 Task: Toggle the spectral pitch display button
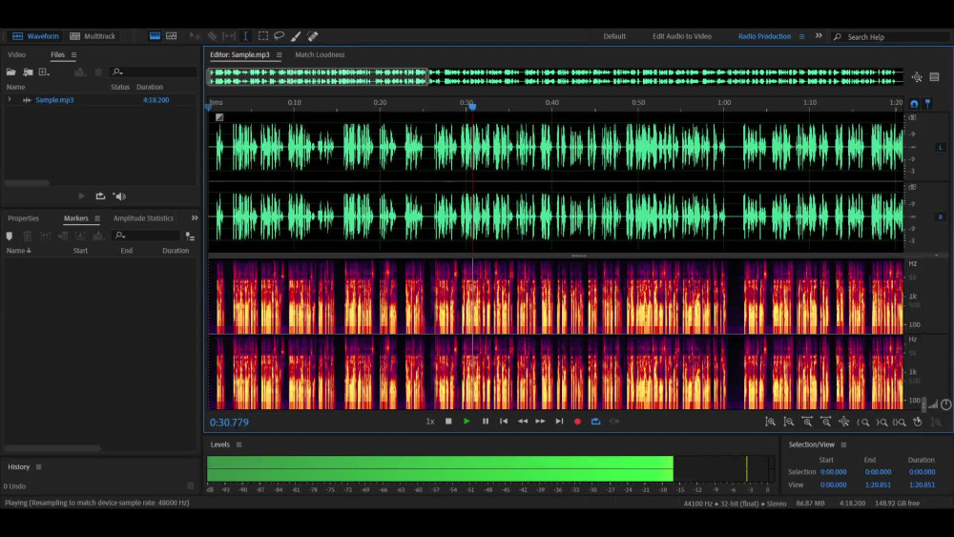172,36
